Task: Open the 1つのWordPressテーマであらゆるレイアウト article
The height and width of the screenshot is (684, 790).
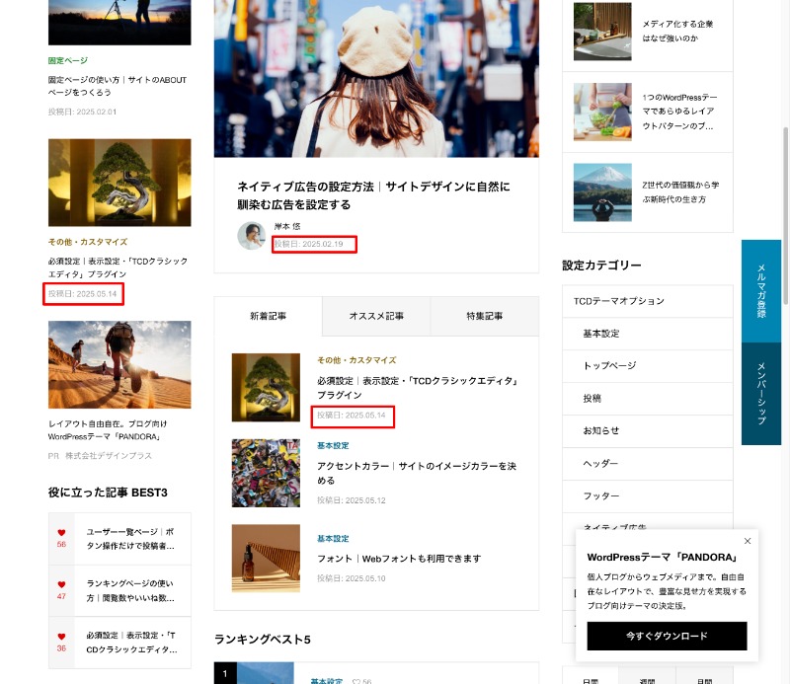Action: pyautogui.click(x=679, y=112)
